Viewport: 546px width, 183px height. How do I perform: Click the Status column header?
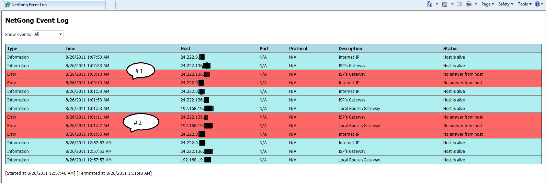pyautogui.click(x=450, y=48)
